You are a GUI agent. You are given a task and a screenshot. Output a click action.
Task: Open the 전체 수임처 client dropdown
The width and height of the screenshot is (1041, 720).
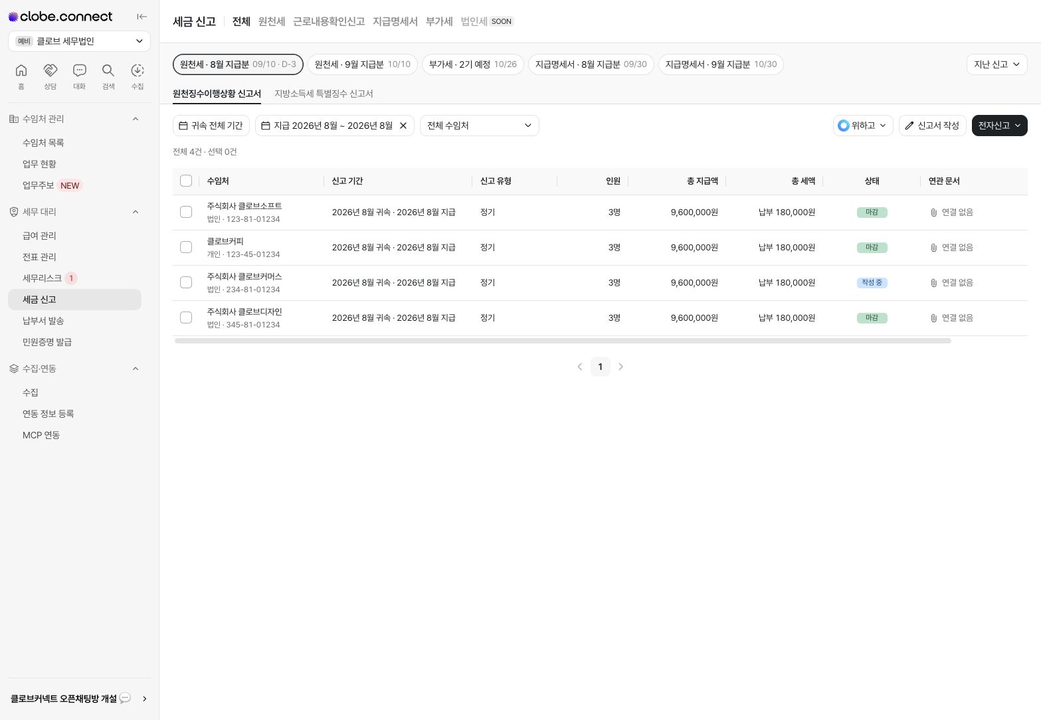(x=480, y=126)
